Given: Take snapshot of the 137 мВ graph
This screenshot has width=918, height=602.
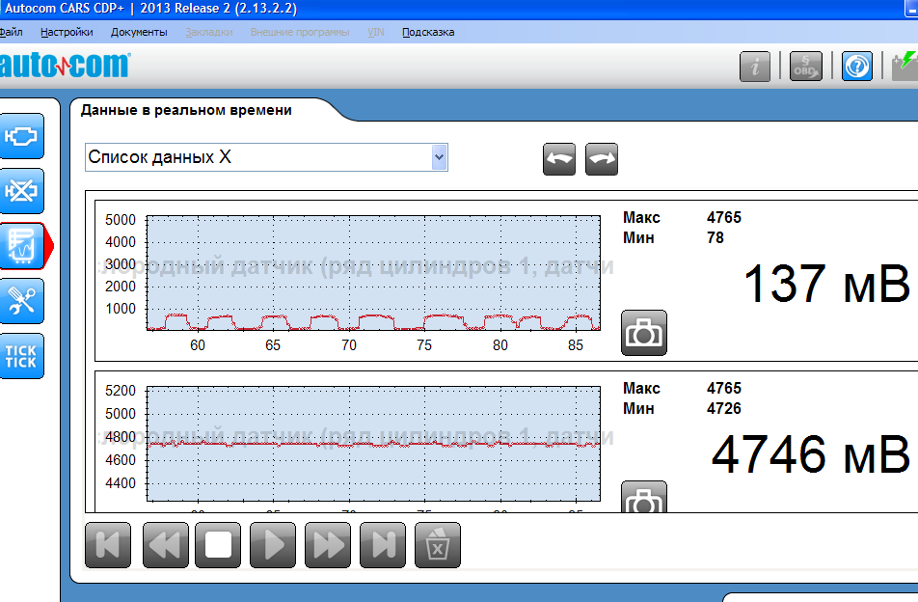Looking at the screenshot, I should point(644,333).
